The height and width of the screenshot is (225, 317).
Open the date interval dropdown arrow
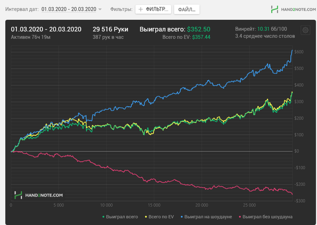100,9
